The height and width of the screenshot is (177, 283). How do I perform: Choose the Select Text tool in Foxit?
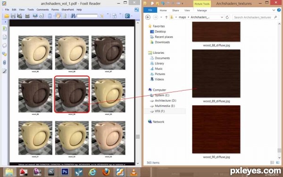pos(65,16)
